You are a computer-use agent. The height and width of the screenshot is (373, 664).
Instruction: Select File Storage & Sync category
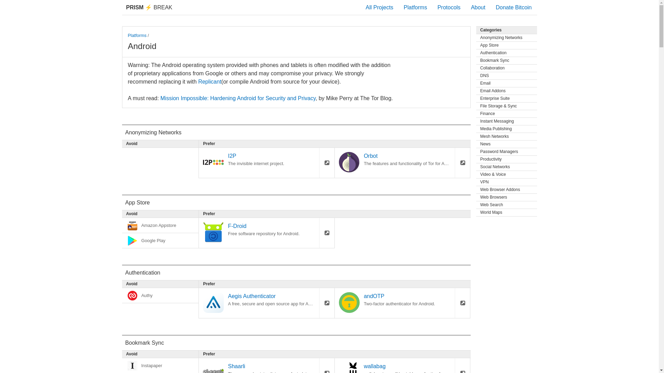tap(506, 106)
